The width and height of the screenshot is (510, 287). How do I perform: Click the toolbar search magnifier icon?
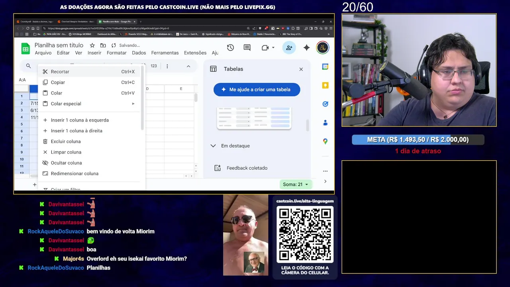pyautogui.click(x=28, y=66)
